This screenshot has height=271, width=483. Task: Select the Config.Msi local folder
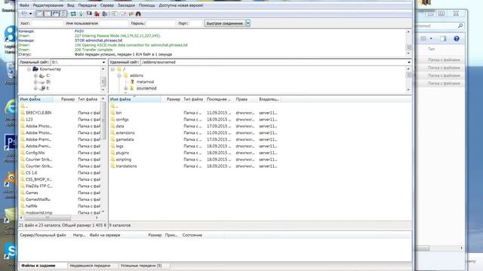click(x=35, y=153)
